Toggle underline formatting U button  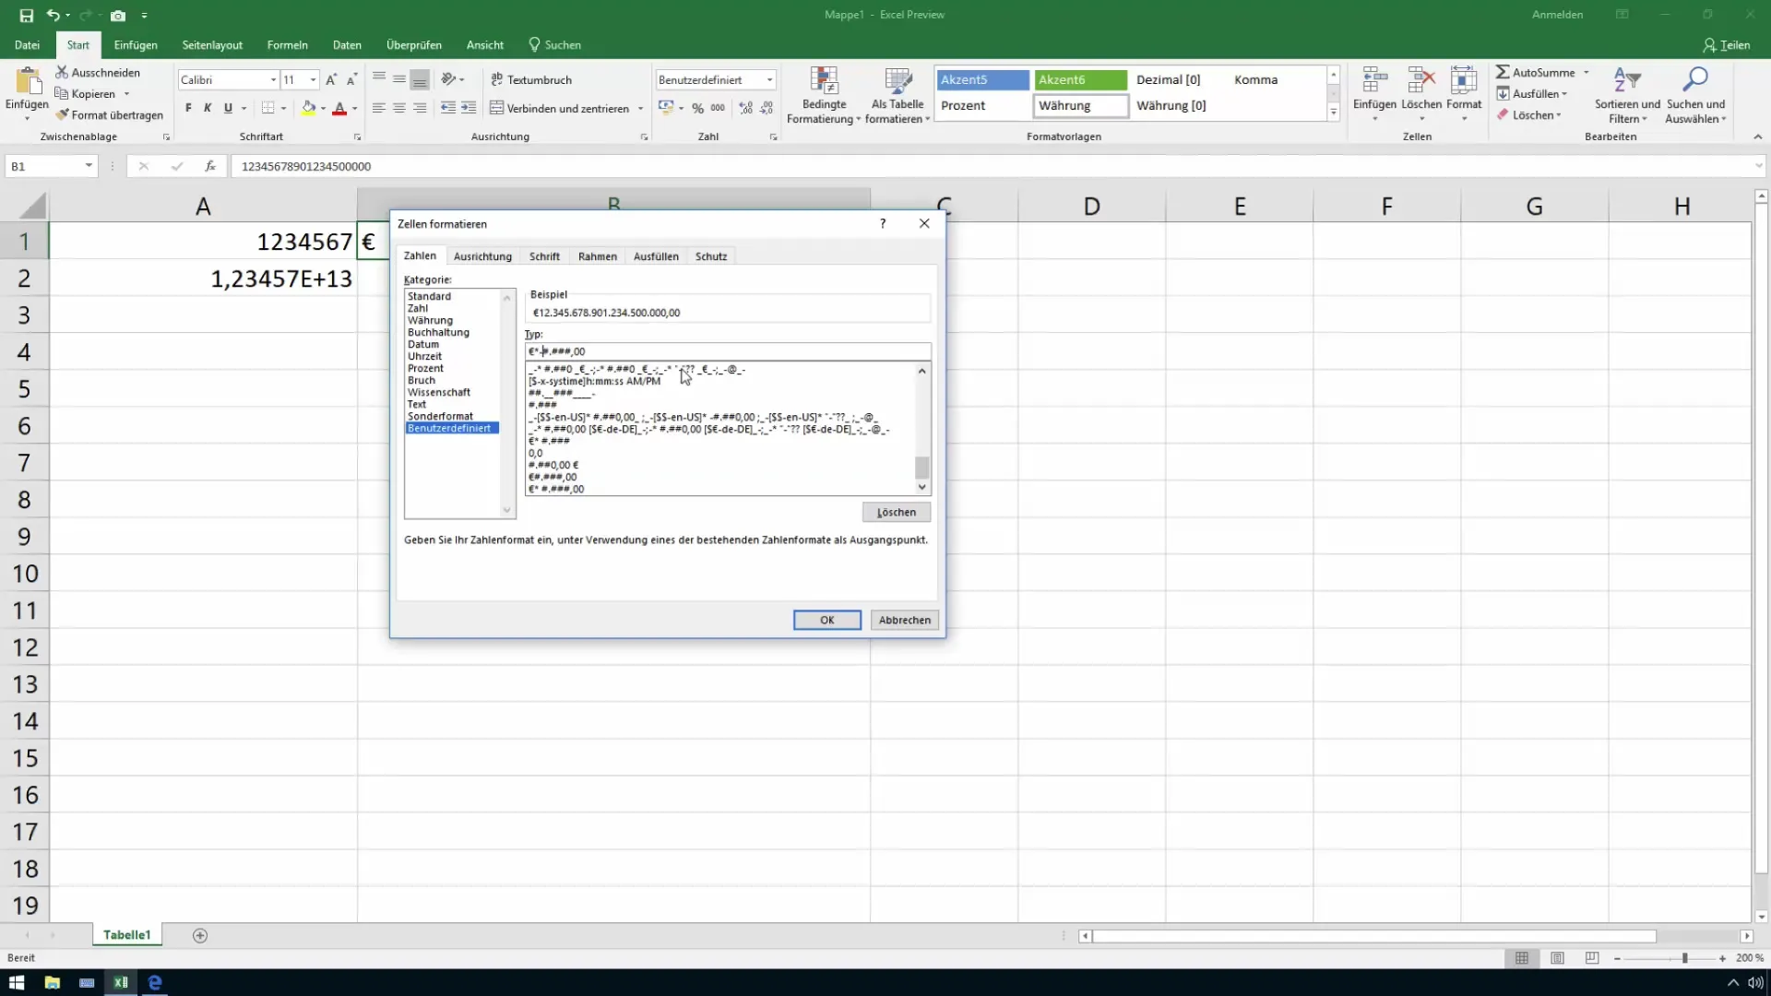click(228, 108)
